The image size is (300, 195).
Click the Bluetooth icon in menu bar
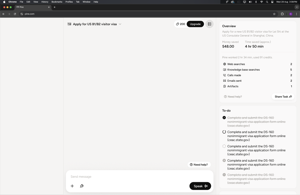[x=256, y=2]
